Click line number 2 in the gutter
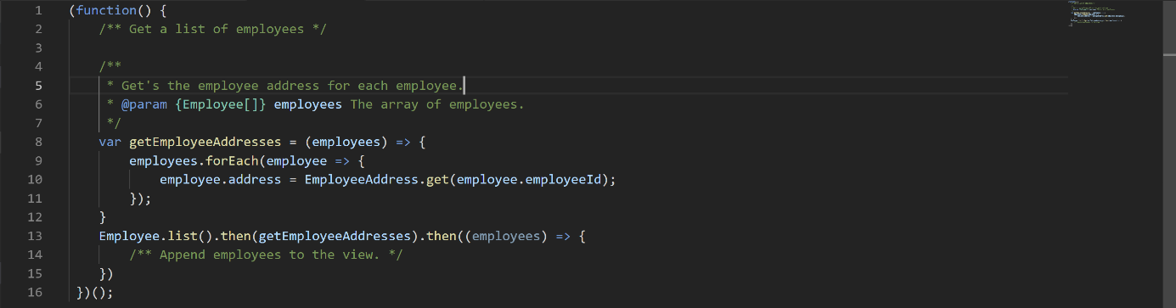 tap(38, 30)
